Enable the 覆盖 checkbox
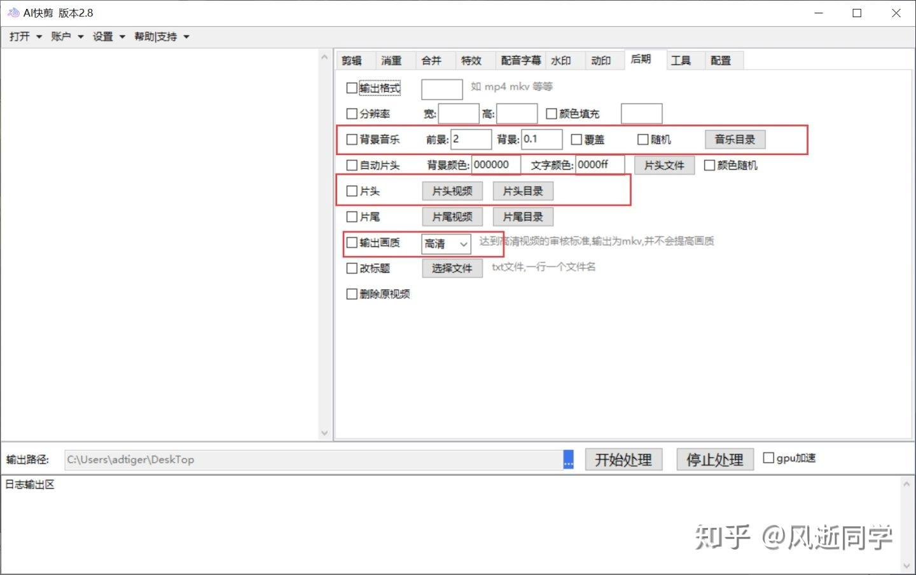Image resolution: width=916 pixels, height=575 pixels. (x=576, y=139)
